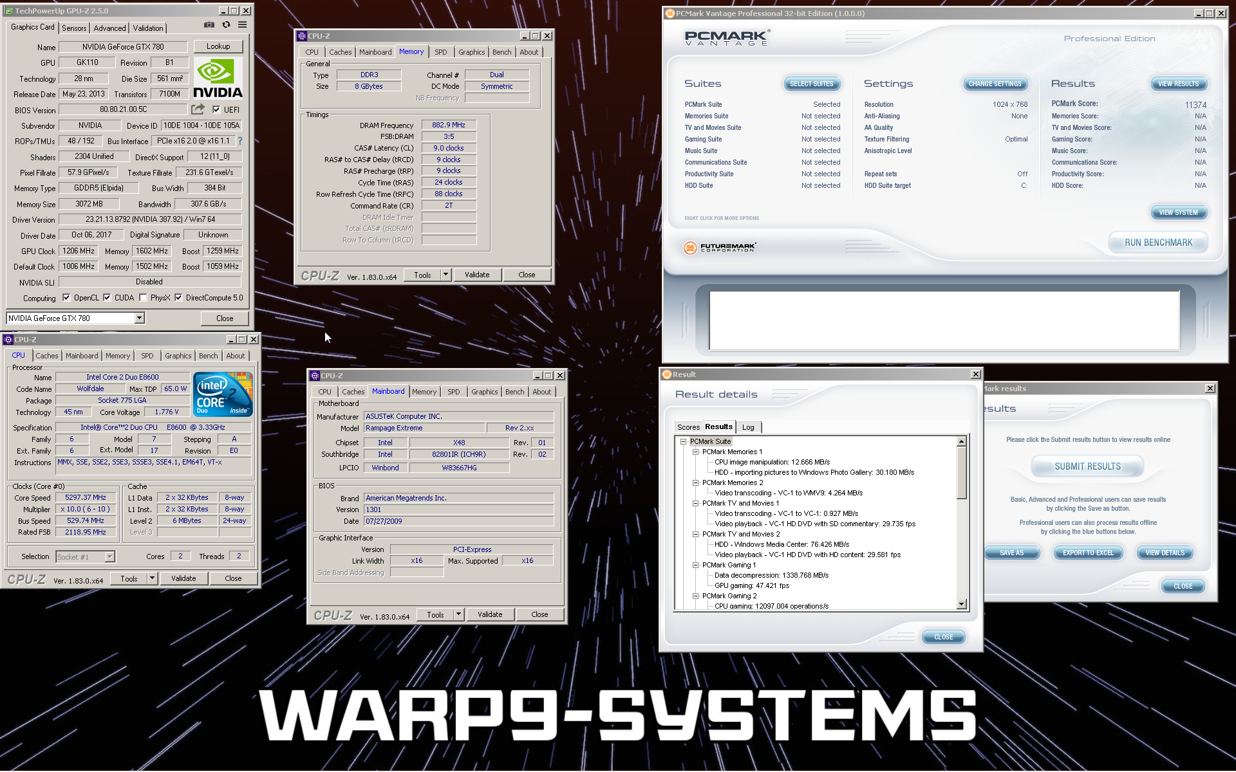
Task: Open the Caches tab in CPU-Z CPU window
Action: pos(46,356)
